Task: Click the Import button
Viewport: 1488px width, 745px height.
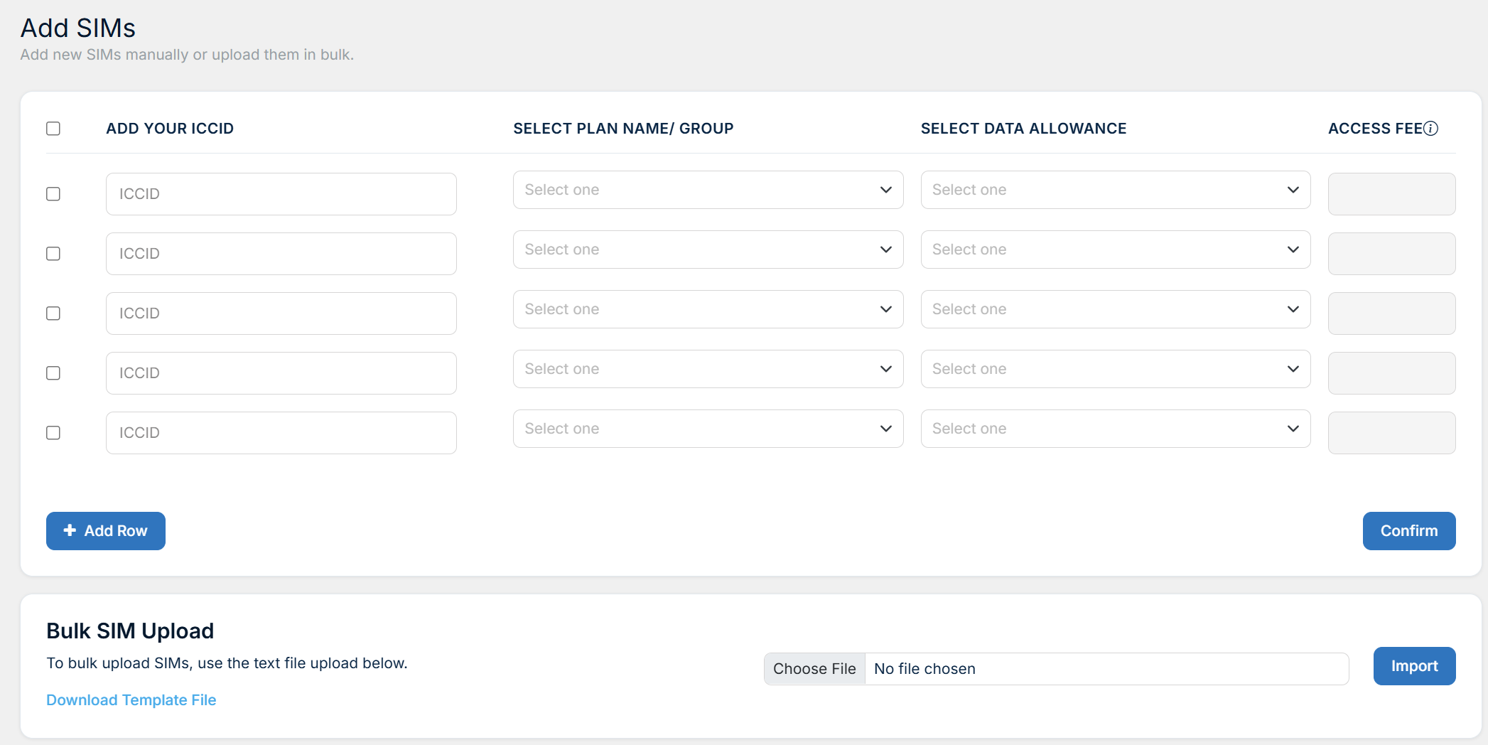Action: 1414,666
